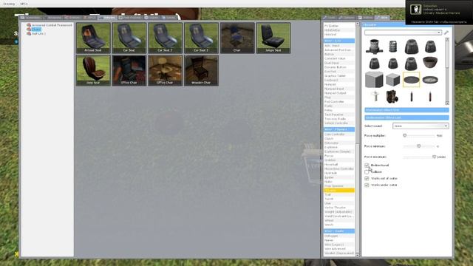This screenshot has height=266, width=473.
Task: Open the NPCs menu in top bar
Action: tap(24, 4)
